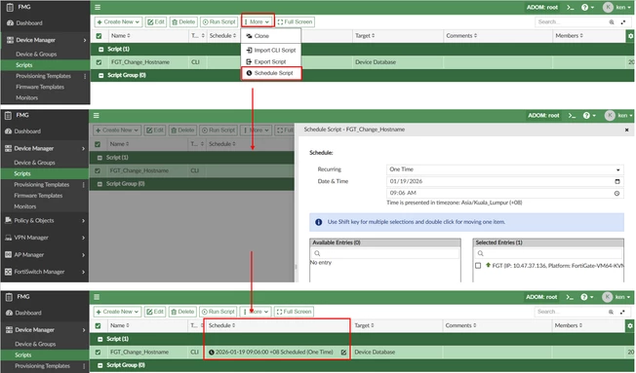Open Create New dropdown in the bottom panel

tap(117, 312)
